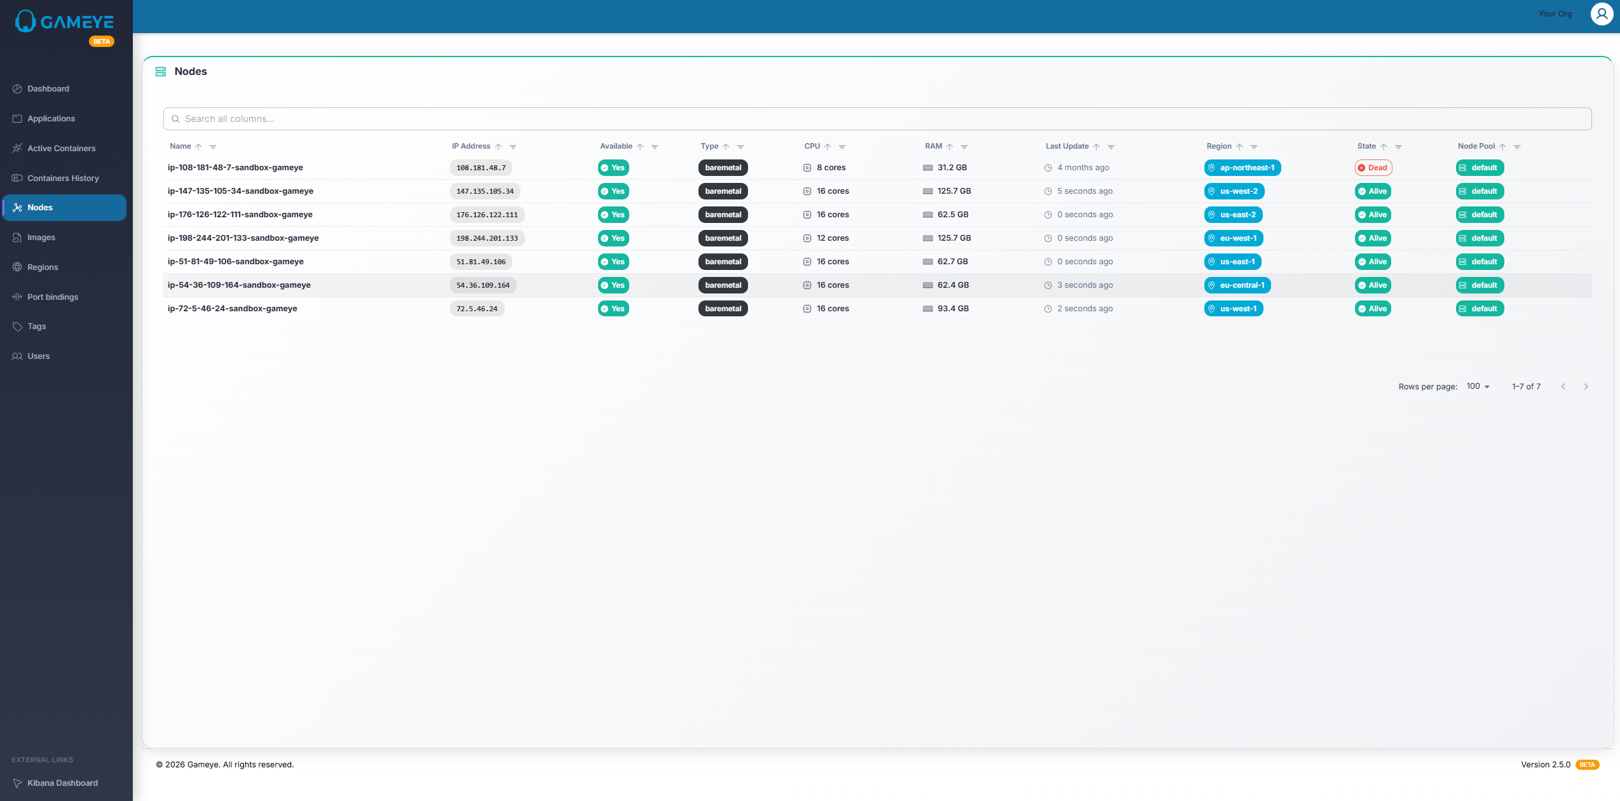Sort by Name using ascending arrow
This screenshot has height=801, width=1620.
tap(198, 147)
